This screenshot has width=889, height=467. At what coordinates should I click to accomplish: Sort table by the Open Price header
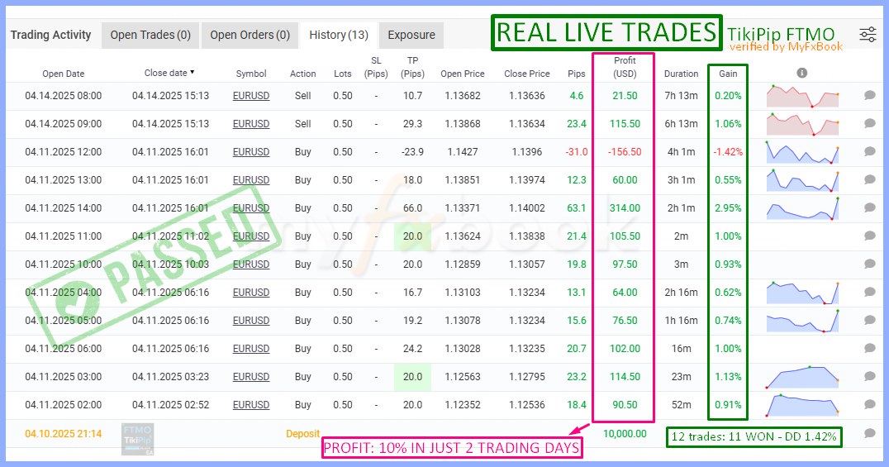coord(463,74)
